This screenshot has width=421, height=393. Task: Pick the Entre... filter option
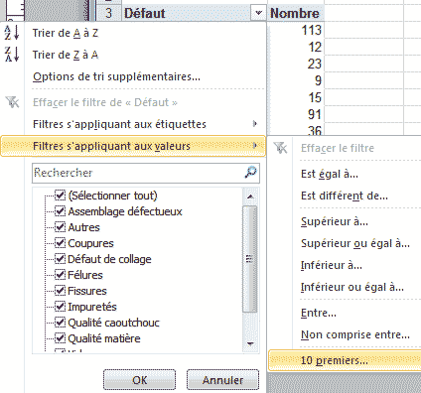click(319, 313)
